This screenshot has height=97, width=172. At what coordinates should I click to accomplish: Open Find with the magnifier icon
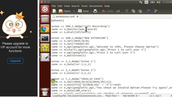(x=149, y=11)
